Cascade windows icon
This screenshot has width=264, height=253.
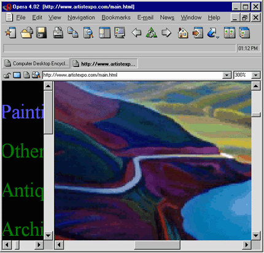tap(244, 33)
